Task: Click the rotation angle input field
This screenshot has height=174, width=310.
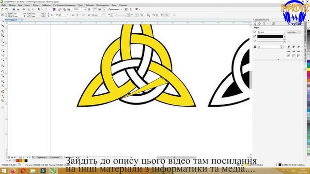Action: pyautogui.click(x=62, y=15)
